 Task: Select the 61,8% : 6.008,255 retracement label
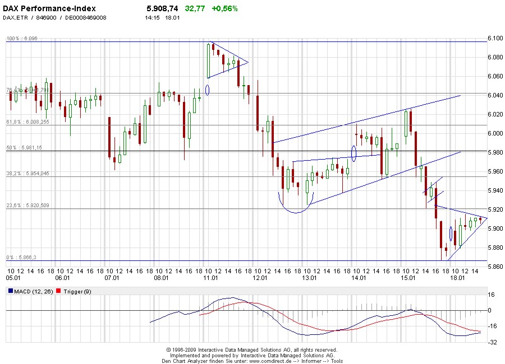click(x=27, y=122)
